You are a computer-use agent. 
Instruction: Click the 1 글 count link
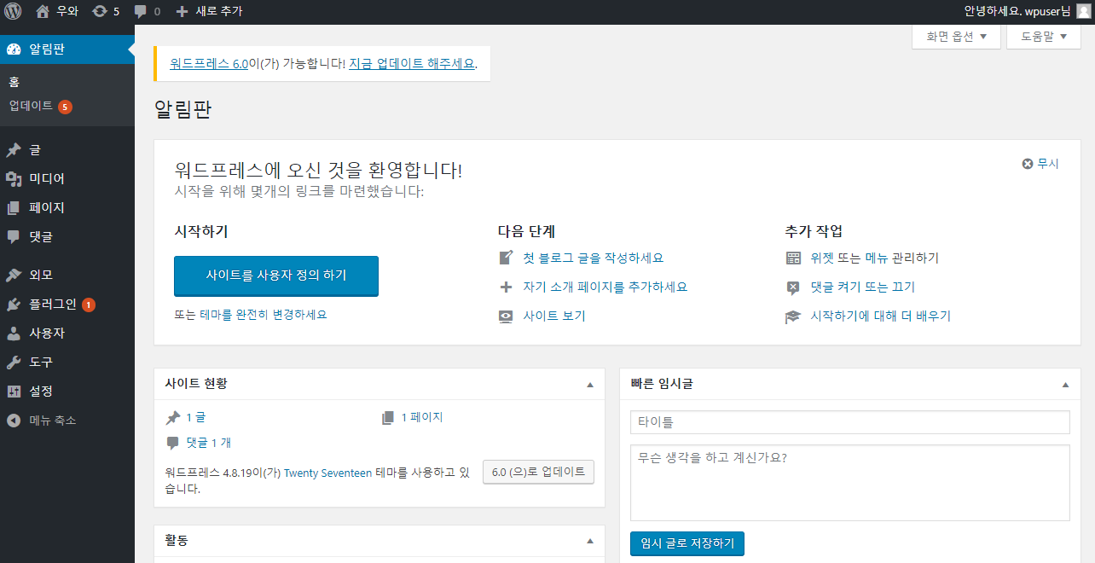pos(196,418)
